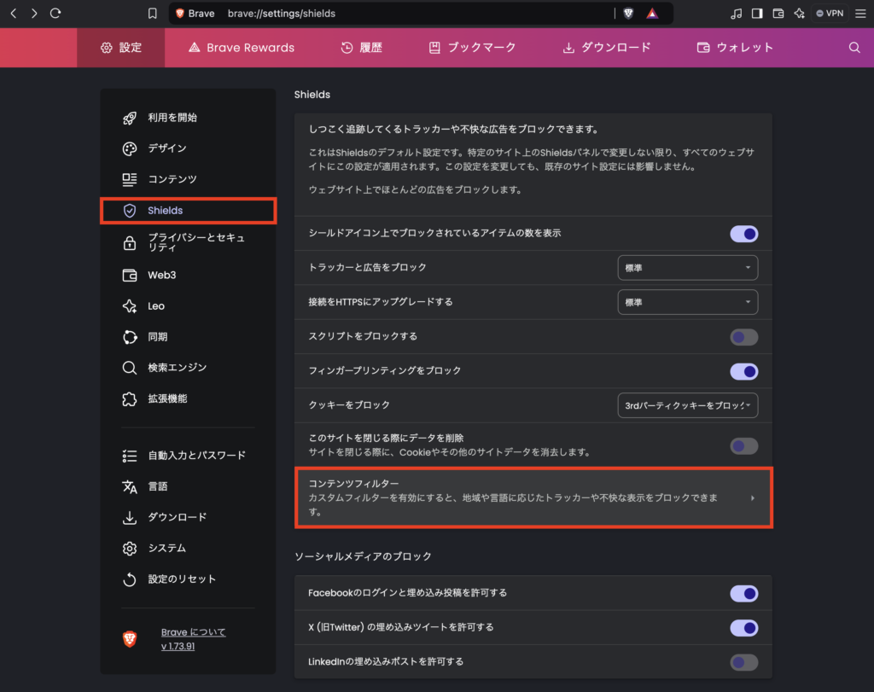The height and width of the screenshot is (692, 874).
Task: Click the translate icon beside 言語
Action: pos(130,486)
